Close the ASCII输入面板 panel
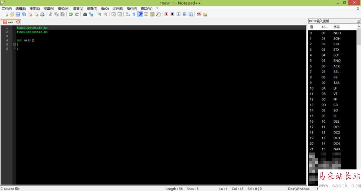Image resolution: width=361 pixels, height=191 pixels. [358, 21]
